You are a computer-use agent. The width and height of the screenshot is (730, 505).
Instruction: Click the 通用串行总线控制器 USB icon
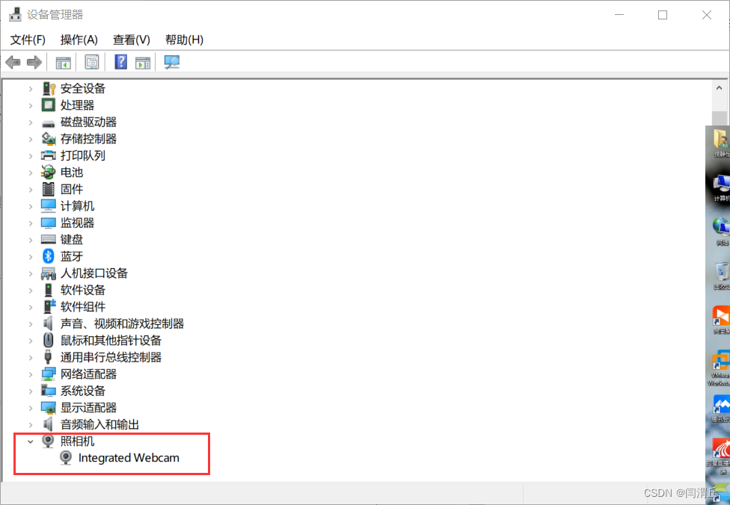[48, 356]
